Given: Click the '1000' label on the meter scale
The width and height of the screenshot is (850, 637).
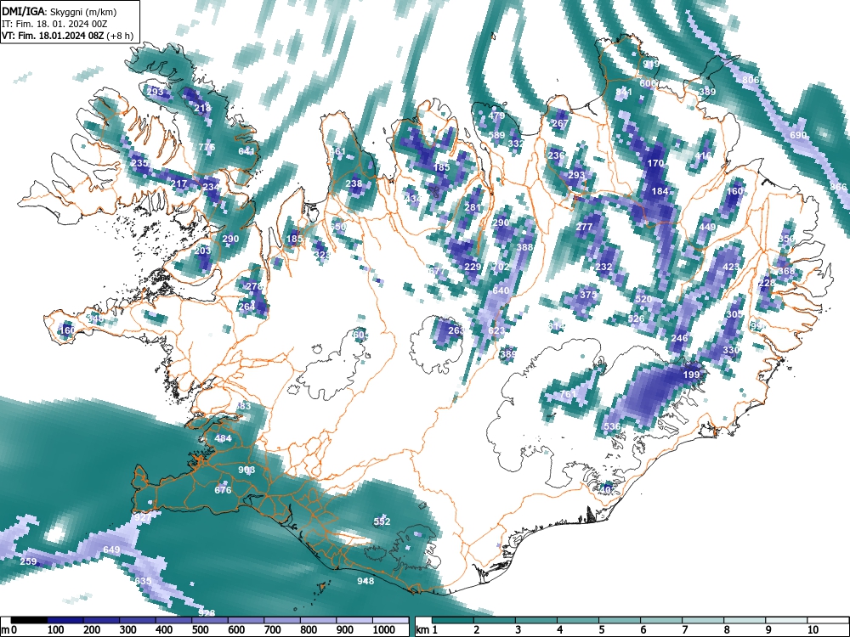Looking at the screenshot, I should (384, 629).
